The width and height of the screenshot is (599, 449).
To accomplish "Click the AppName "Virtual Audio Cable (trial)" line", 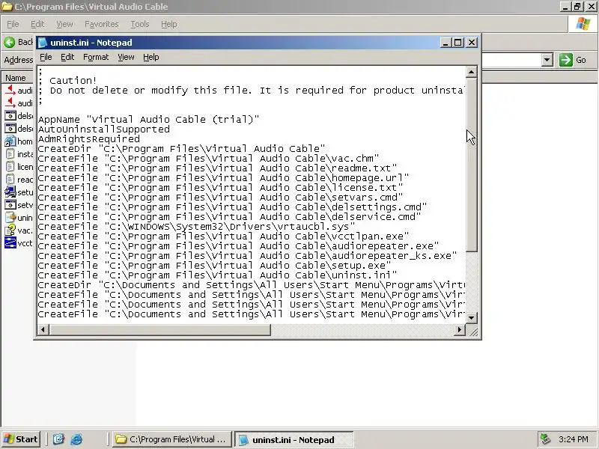I will point(148,120).
